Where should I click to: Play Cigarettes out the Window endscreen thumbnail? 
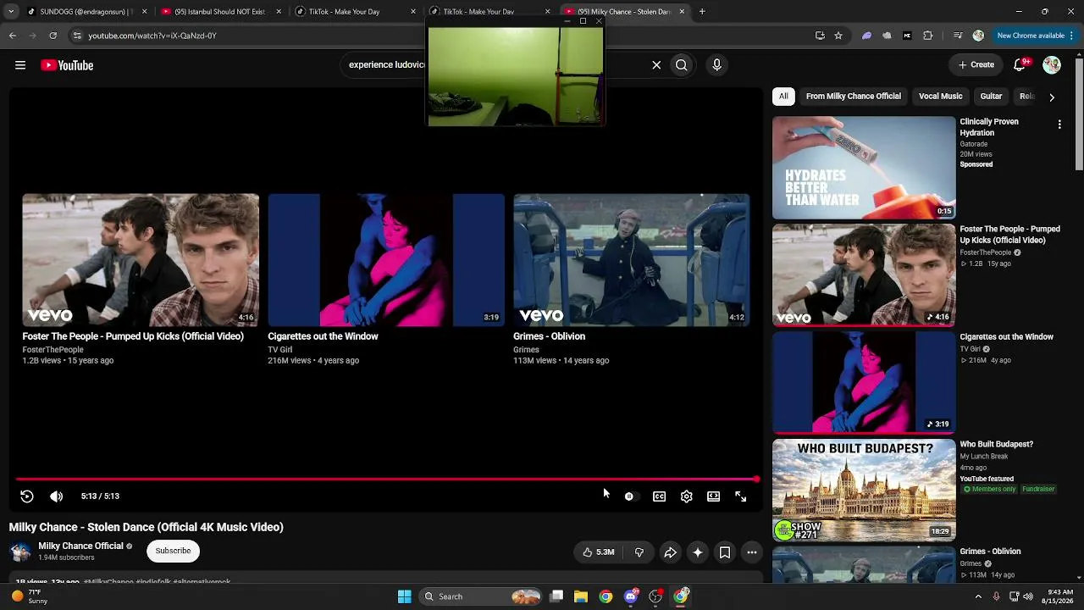[386, 260]
